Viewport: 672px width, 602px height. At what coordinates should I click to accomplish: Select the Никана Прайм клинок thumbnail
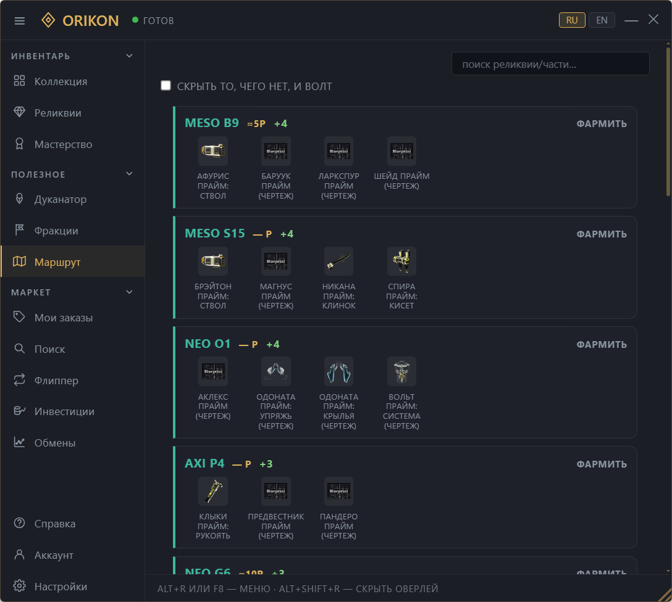338,261
